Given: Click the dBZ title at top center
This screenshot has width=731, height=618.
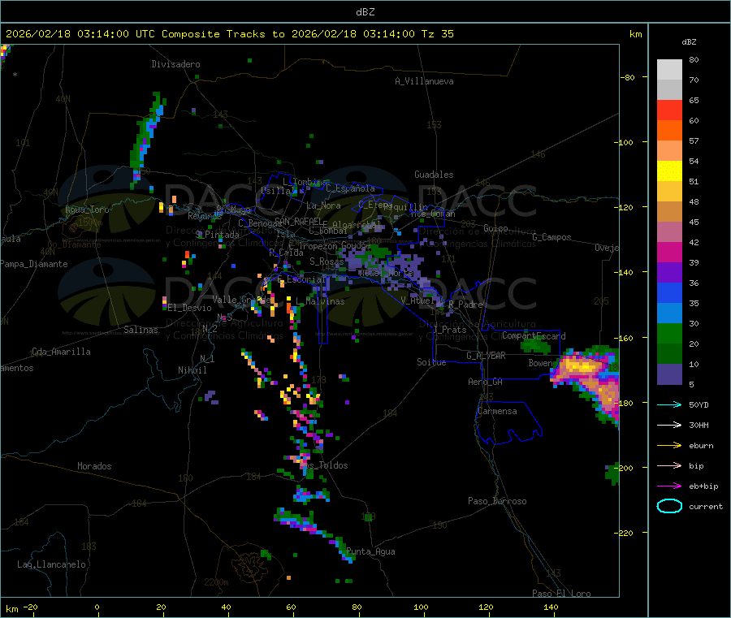Looking at the screenshot, I should click(365, 12).
